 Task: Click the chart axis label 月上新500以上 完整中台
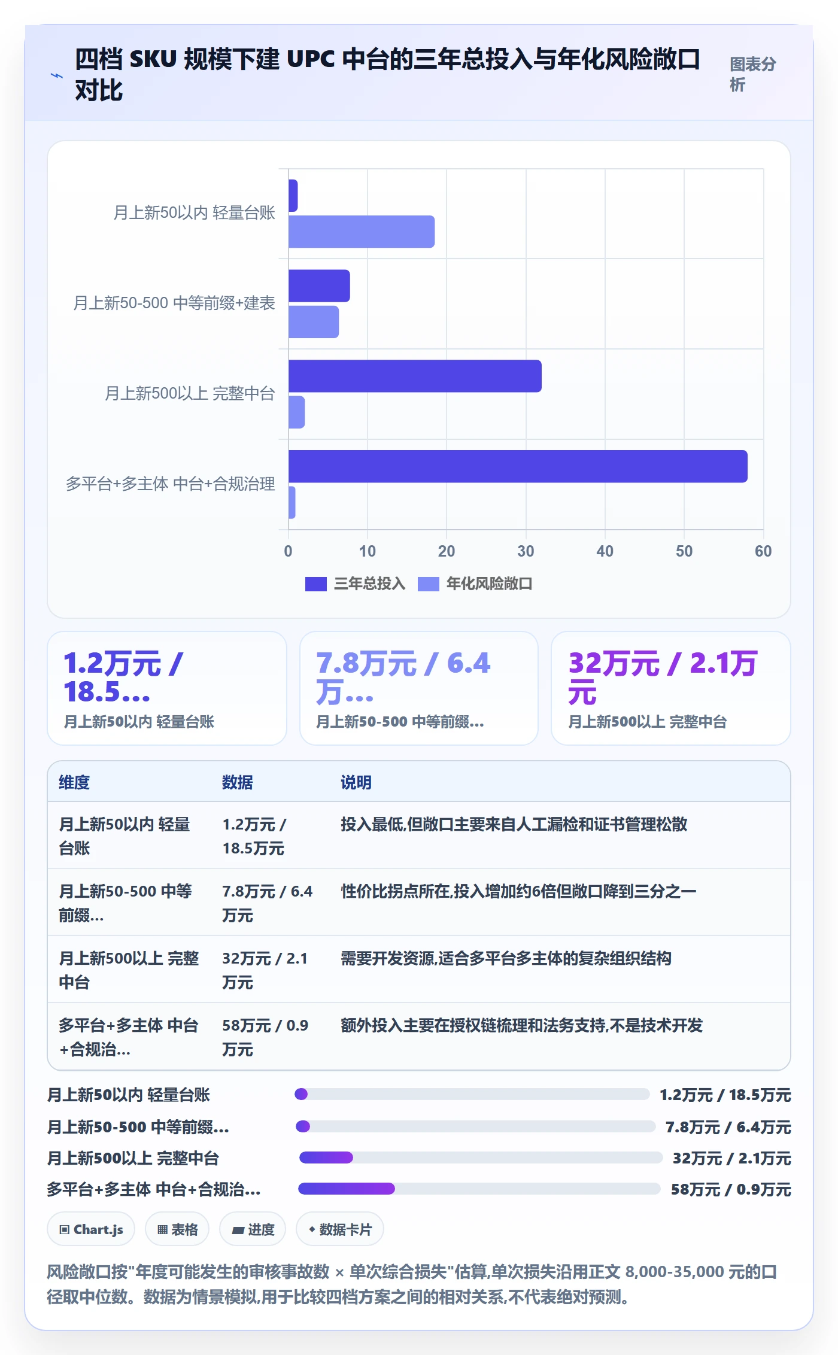190,394
